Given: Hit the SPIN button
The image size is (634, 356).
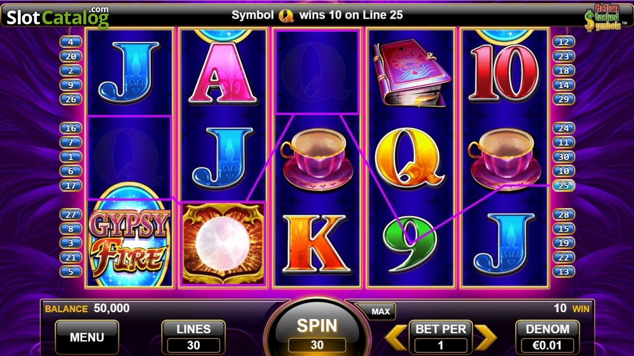Looking at the screenshot, I should [317, 332].
